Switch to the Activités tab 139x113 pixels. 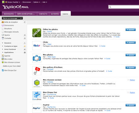pos(55,14)
